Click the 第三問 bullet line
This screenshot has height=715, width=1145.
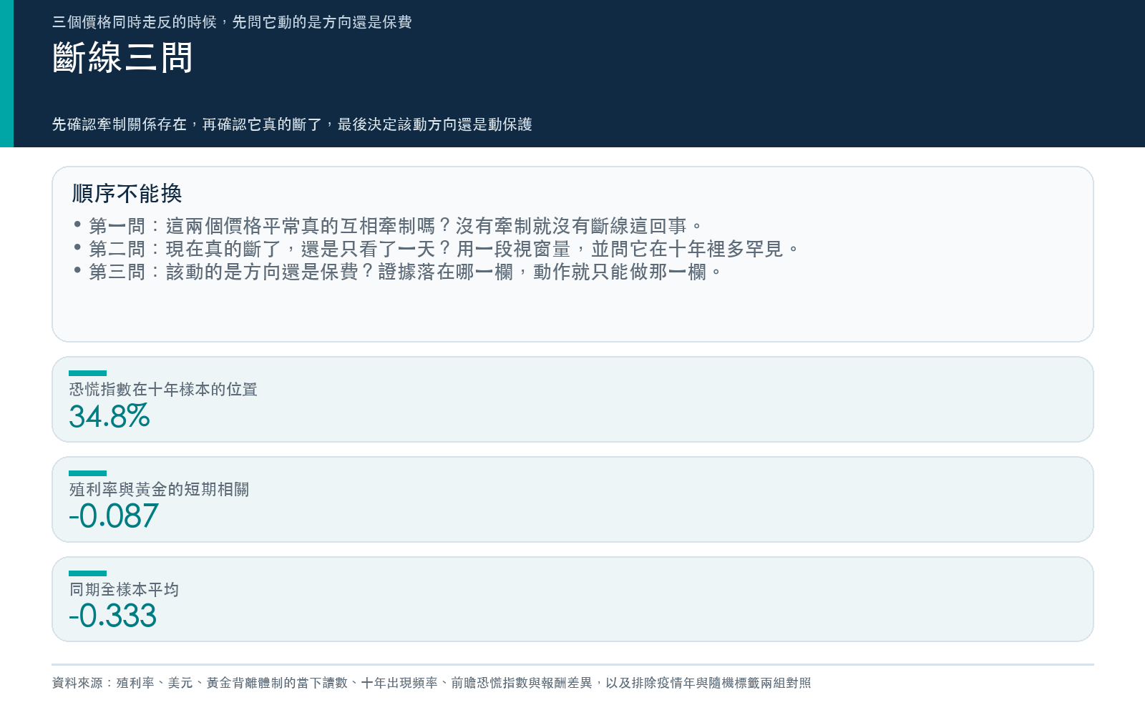(398, 272)
